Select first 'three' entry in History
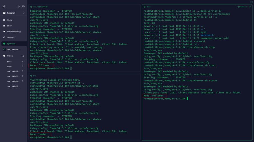The width and height of the screenshot is (254, 142). point(9,62)
